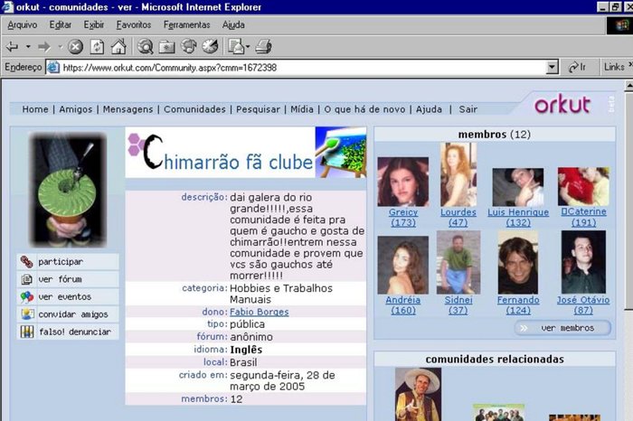Click the Internet Explorer title bar icon

click(7, 7)
